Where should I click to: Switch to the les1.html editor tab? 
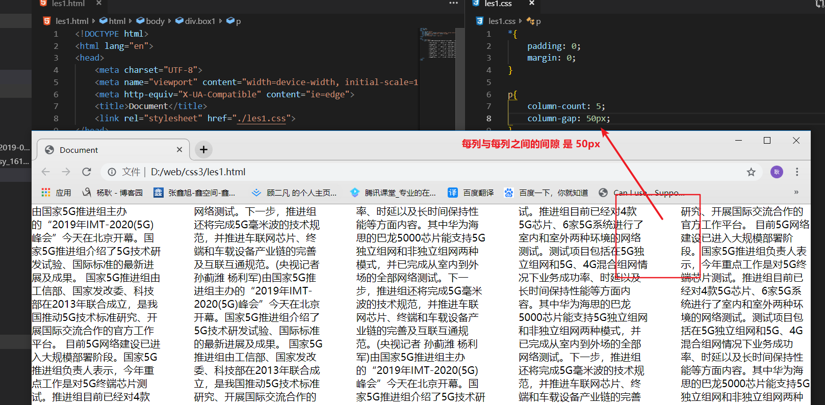[x=68, y=4]
